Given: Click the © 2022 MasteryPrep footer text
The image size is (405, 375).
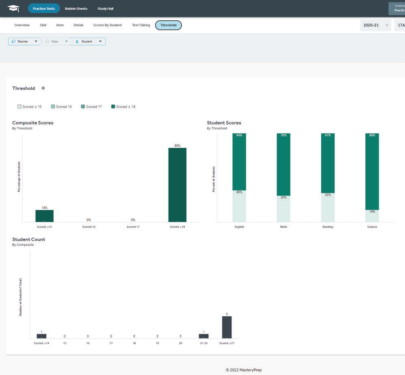Looking at the screenshot, I should point(244,370).
